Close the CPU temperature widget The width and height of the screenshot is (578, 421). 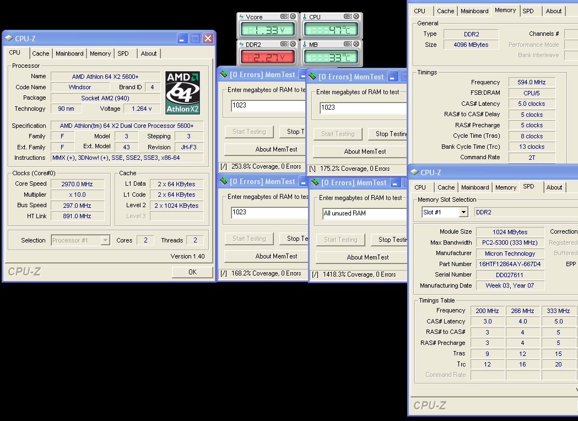click(x=356, y=17)
